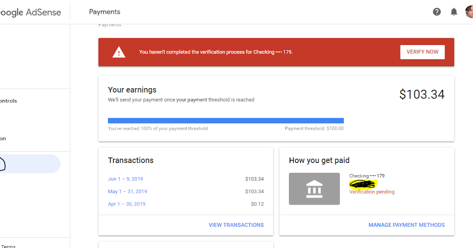Open VIEW TRANSACTIONS

click(236, 225)
